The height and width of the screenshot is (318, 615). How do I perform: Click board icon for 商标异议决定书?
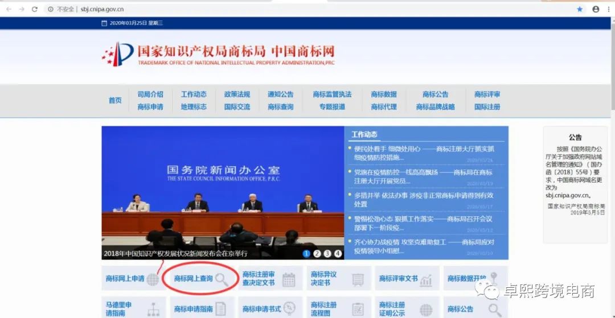coord(358,280)
